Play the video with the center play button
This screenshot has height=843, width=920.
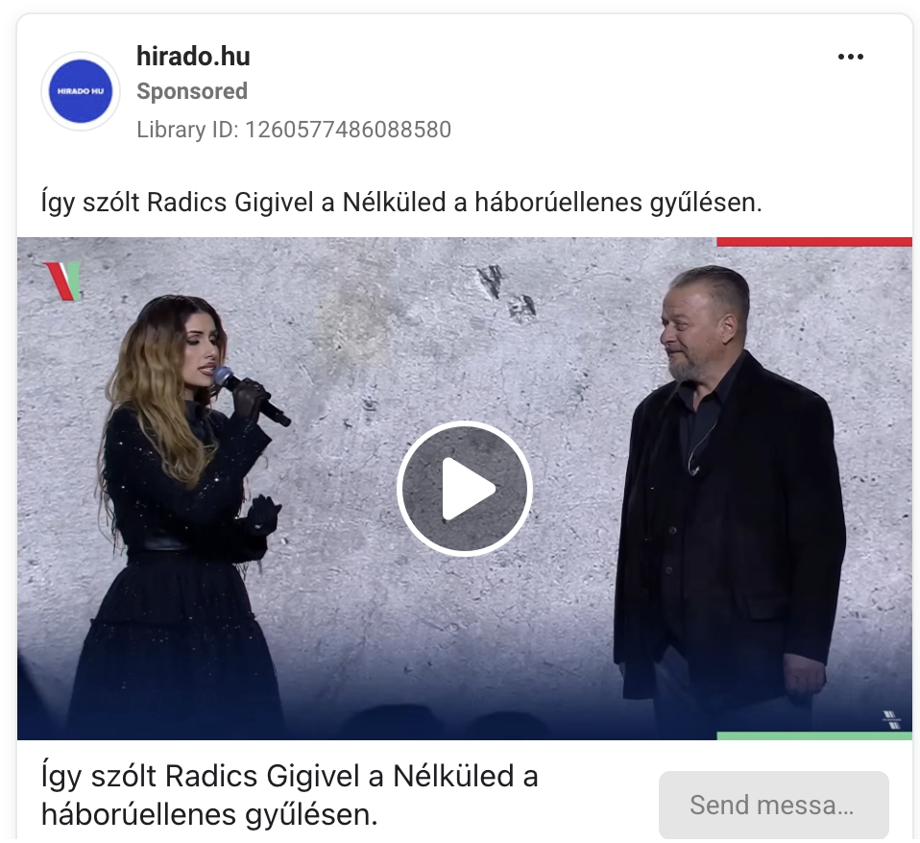tap(464, 489)
